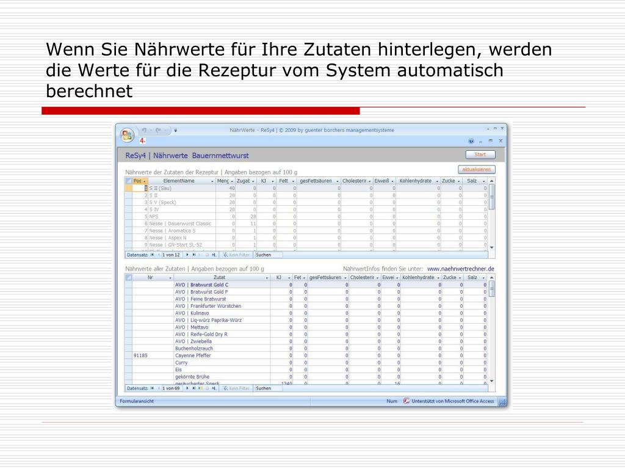Click Menge value 40 for S II (Sau)
The height and width of the screenshot is (469, 625).
point(232,188)
